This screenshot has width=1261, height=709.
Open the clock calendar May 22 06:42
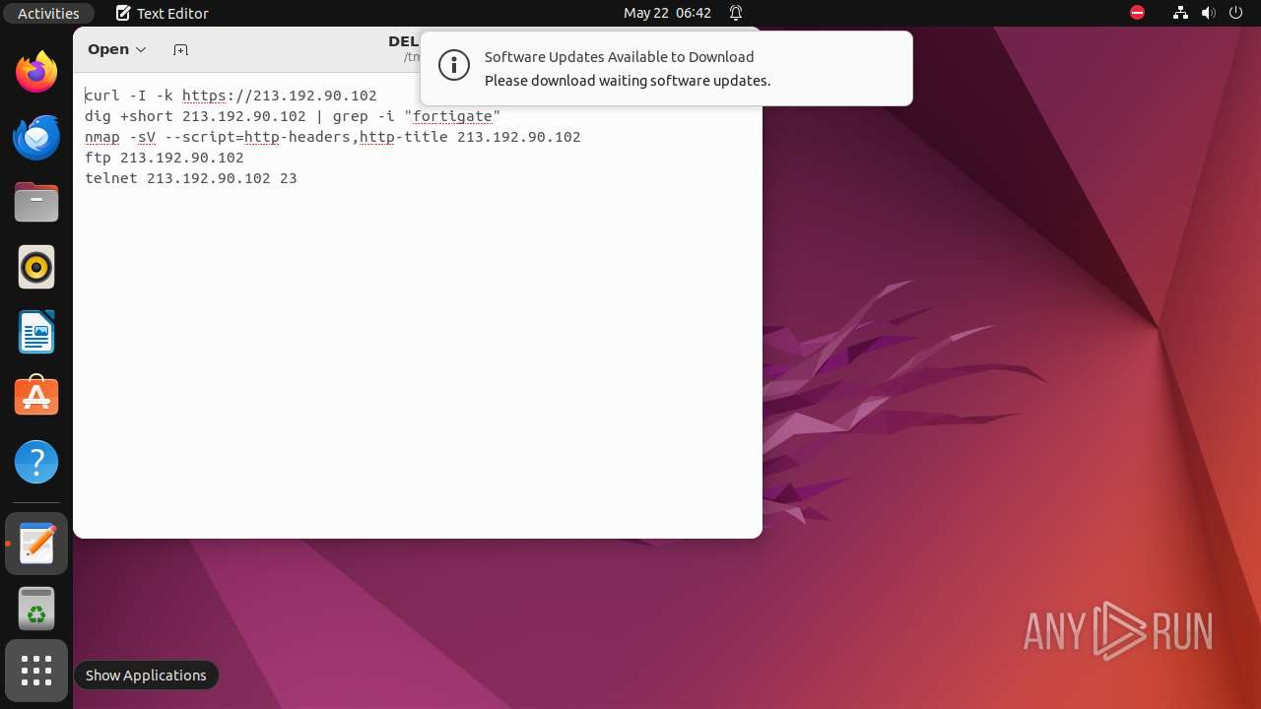pyautogui.click(x=667, y=13)
